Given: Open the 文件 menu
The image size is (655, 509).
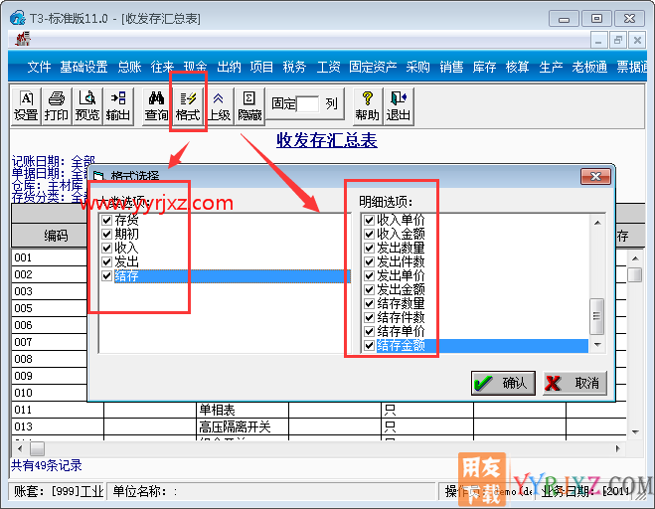Looking at the screenshot, I should (39, 67).
